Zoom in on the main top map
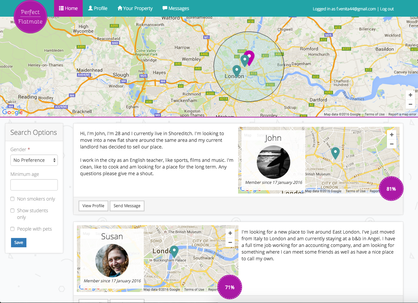The image size is (418, 303). [x=410, y=95]
